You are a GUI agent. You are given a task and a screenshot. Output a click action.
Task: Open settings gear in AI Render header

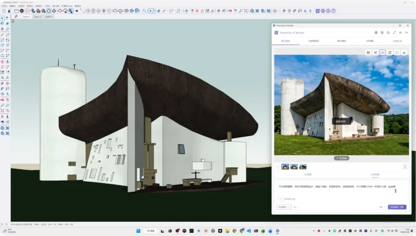(400, 32)
